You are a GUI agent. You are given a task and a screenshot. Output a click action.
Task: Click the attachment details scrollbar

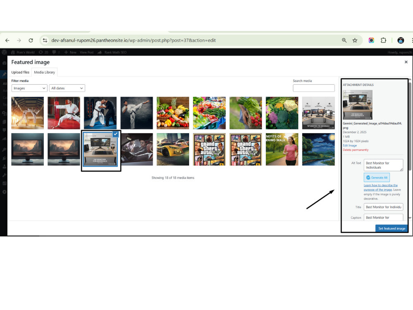(x=410, y=126)
